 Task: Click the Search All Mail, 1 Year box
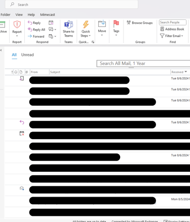click(143, 64)
